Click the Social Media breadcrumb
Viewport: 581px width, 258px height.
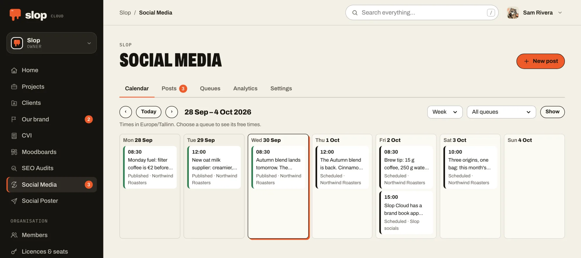[155, 13]
